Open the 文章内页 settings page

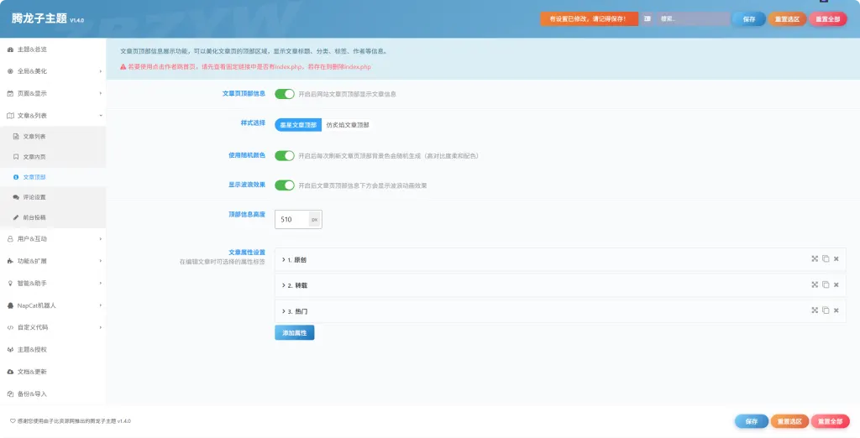click(53, 157)
